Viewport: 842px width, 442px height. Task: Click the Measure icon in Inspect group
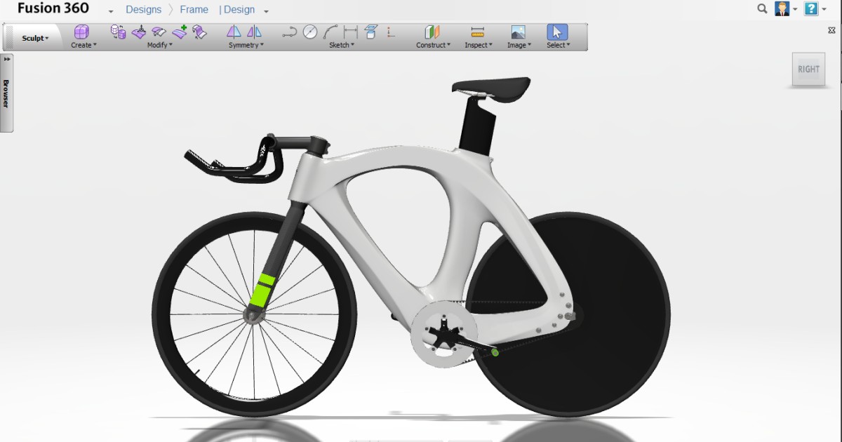(x=477, y=31)
